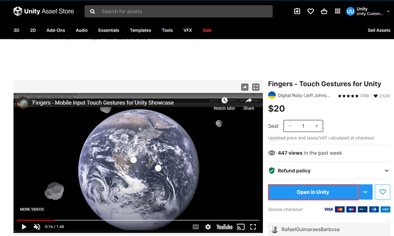
Task: Click the search magnifier icon
Action: tap(92, 12)
